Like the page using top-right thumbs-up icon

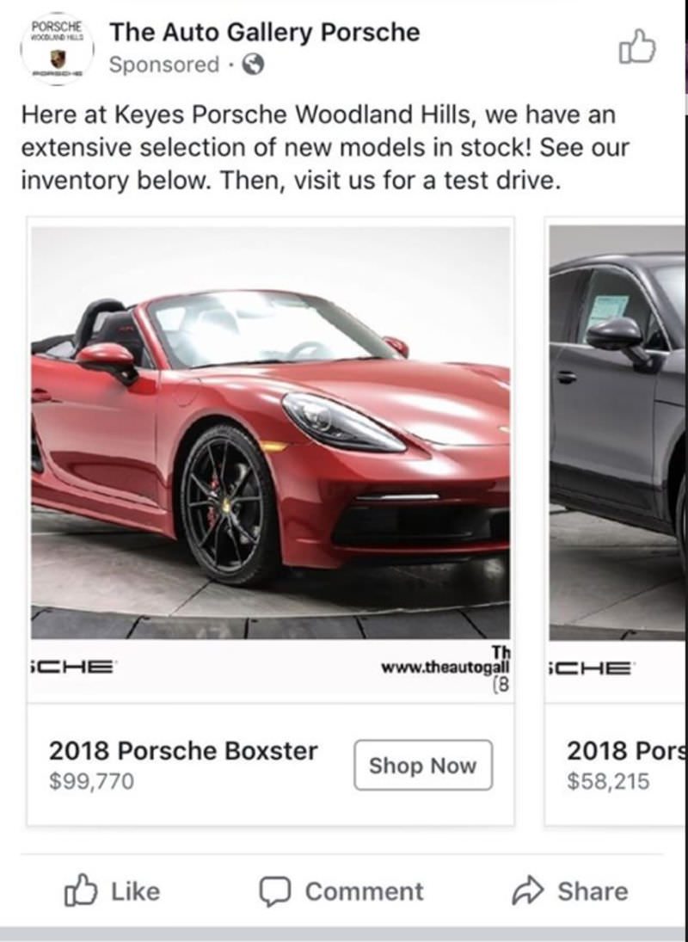click(637, 47)
